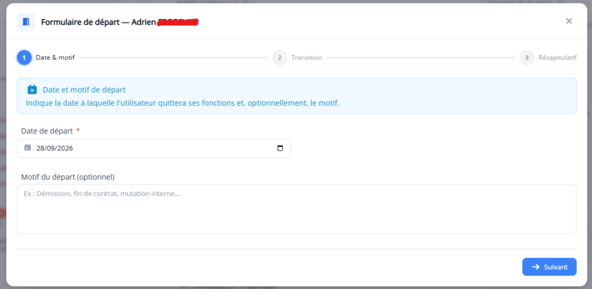Focus the Motif du départ text area
592x289 pixels.
click(x=297, y=209)
